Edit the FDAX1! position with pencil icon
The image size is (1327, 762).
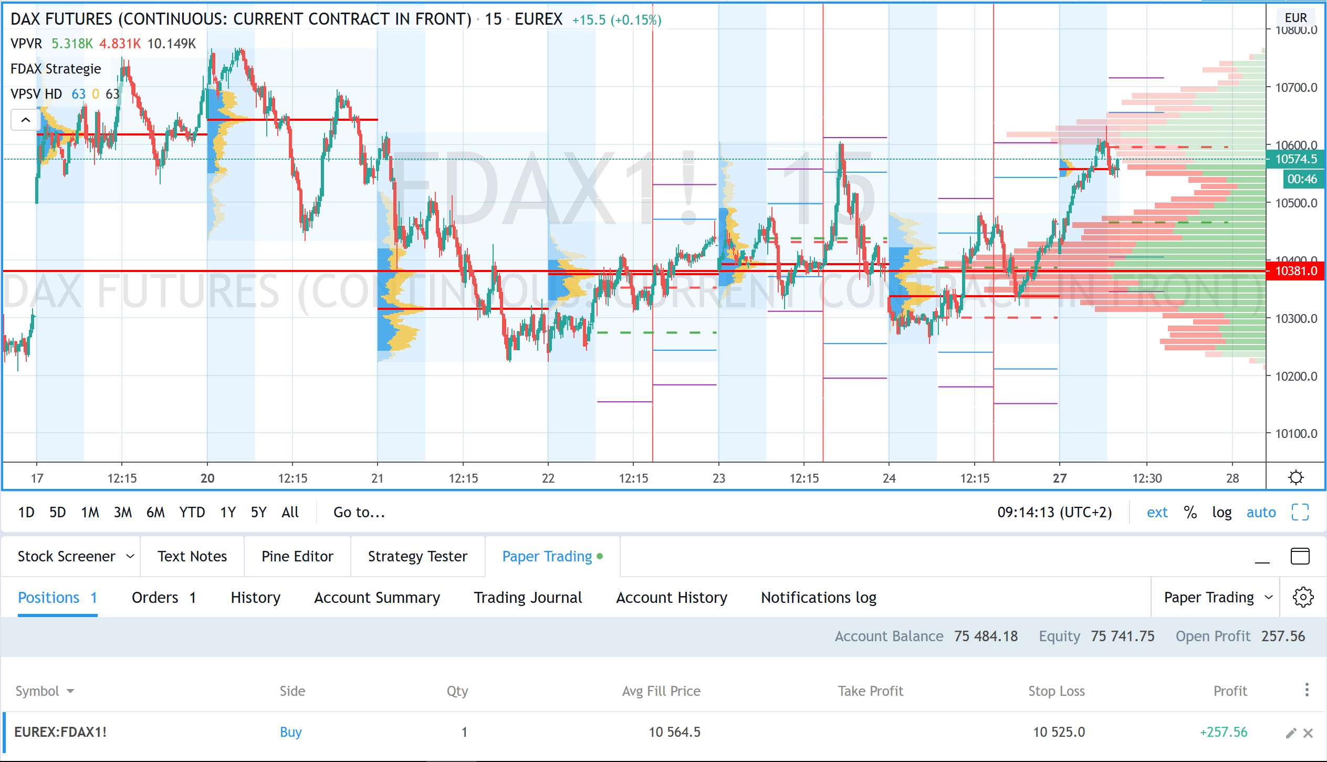coord(1291,733)
